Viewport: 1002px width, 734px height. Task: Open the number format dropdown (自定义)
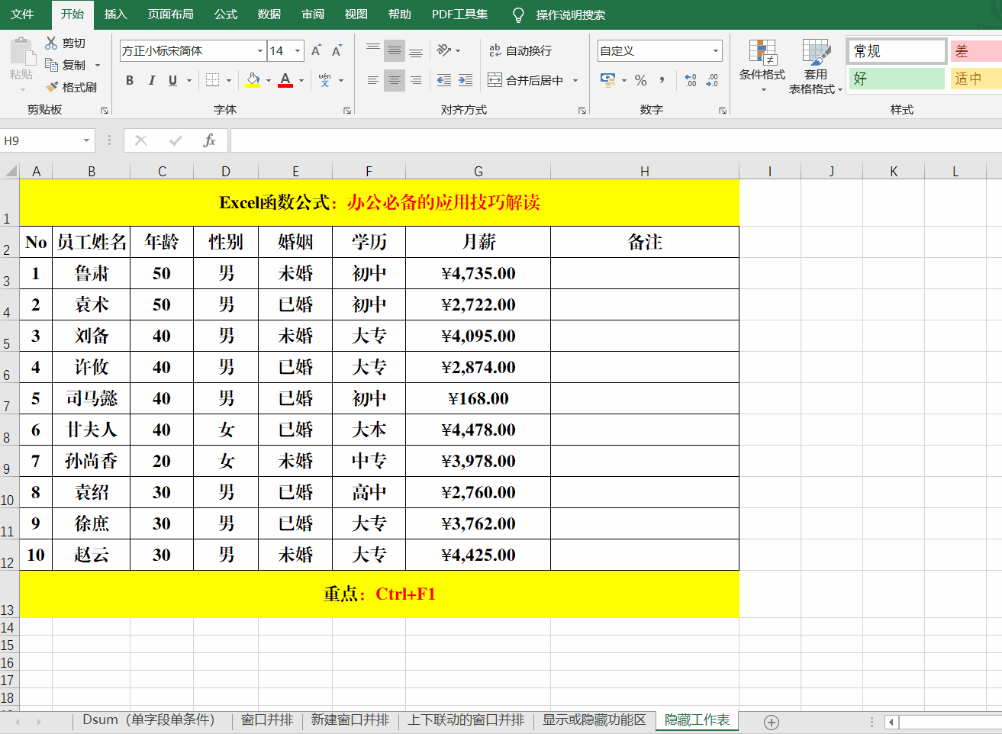[716, 50]
